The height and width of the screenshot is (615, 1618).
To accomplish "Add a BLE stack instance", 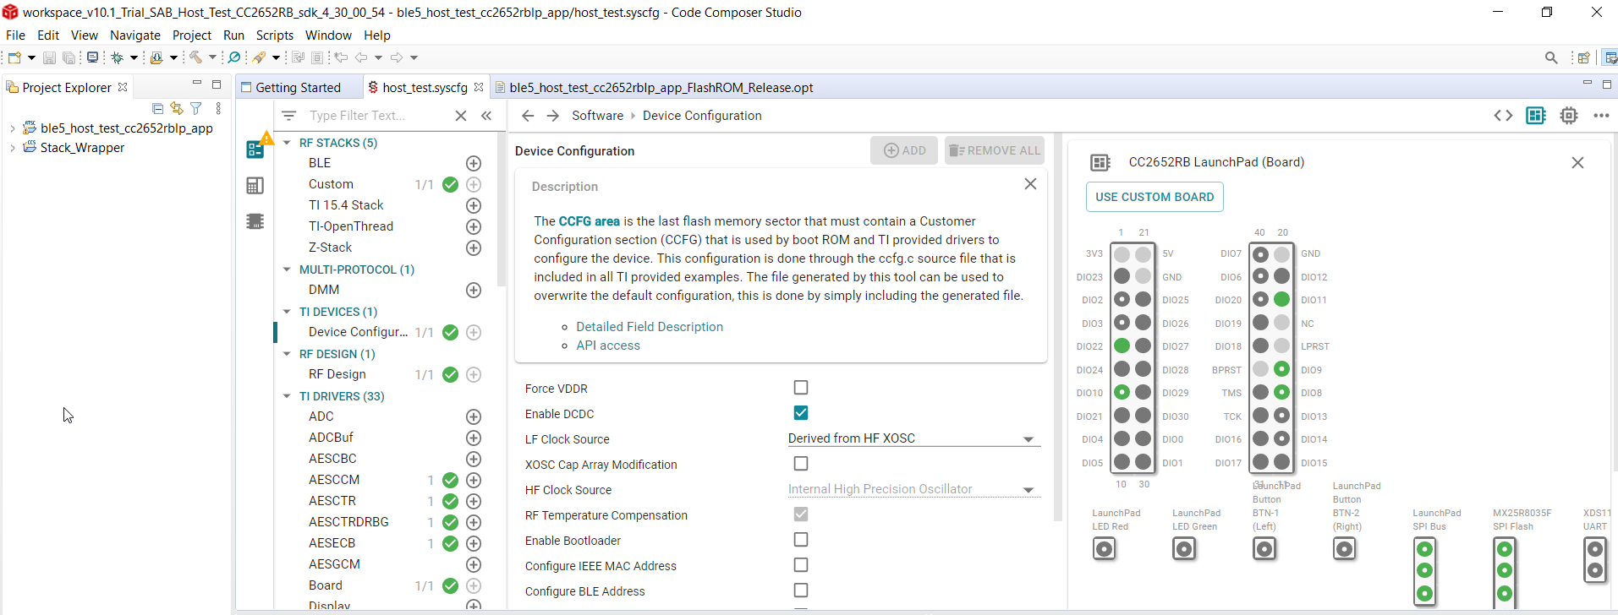I will tap(474, 163).
